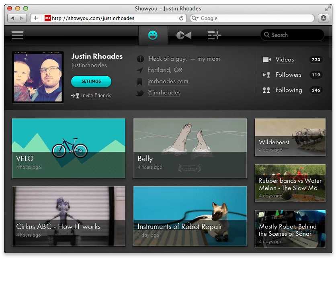Open Cirkus ABC - How IT works video

[x=69, y=216]
